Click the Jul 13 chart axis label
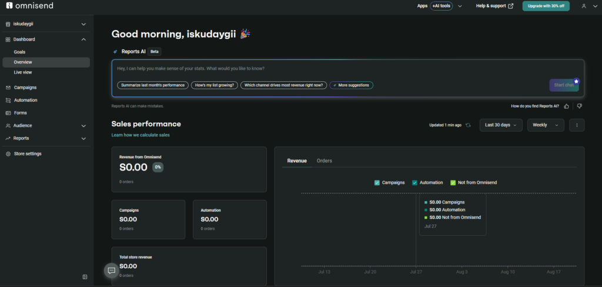Screen dimensions: 602x287 tap(325, 272)
